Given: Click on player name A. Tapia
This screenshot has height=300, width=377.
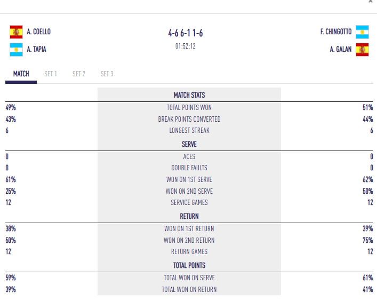Looking at the screenshot, I should point(37,50).
